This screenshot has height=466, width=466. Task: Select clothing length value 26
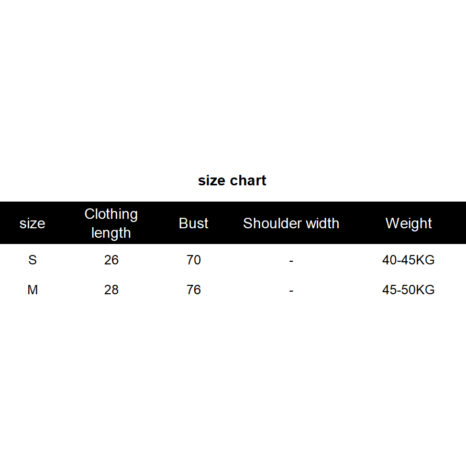point(112,260)
